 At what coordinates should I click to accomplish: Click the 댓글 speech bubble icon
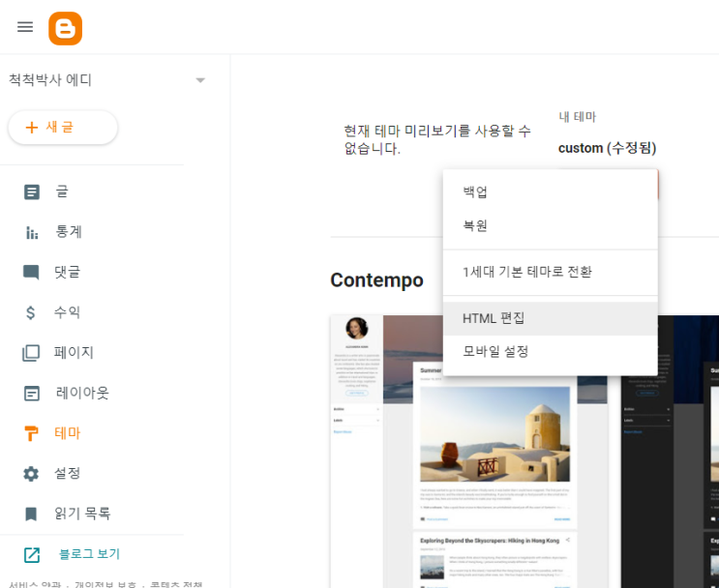pyautogui.click(x=31, y=272)
